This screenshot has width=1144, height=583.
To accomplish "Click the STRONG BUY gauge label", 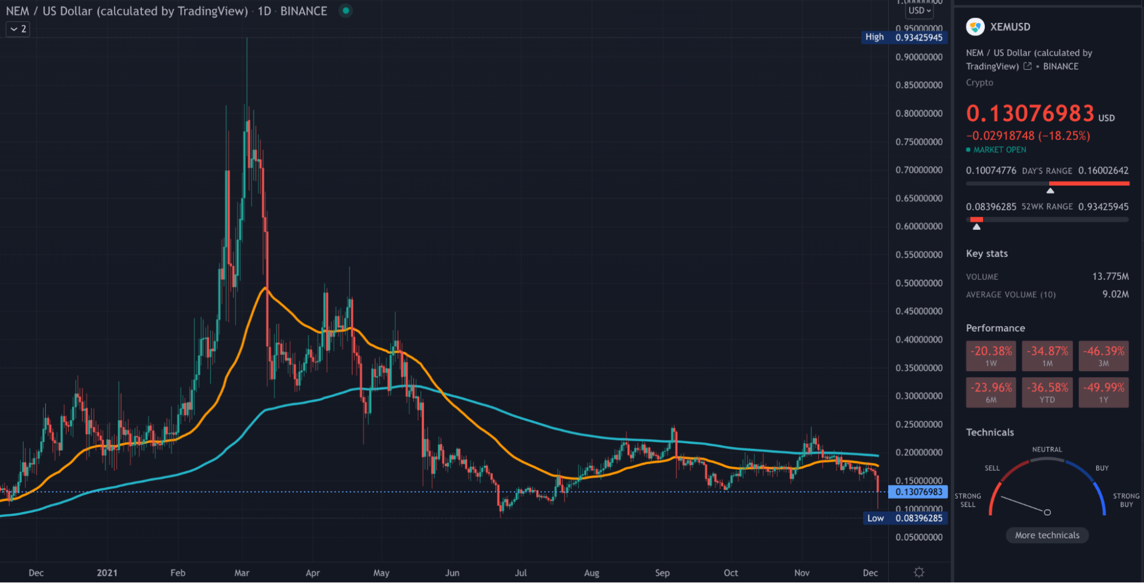I will (1126, 500).
